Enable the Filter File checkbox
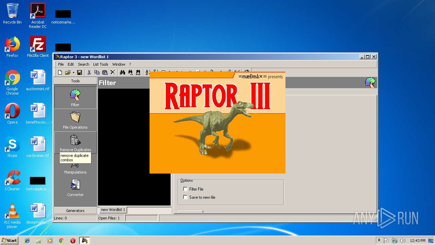The height and width of the screenshot is (245, 435). coord(185,189)
